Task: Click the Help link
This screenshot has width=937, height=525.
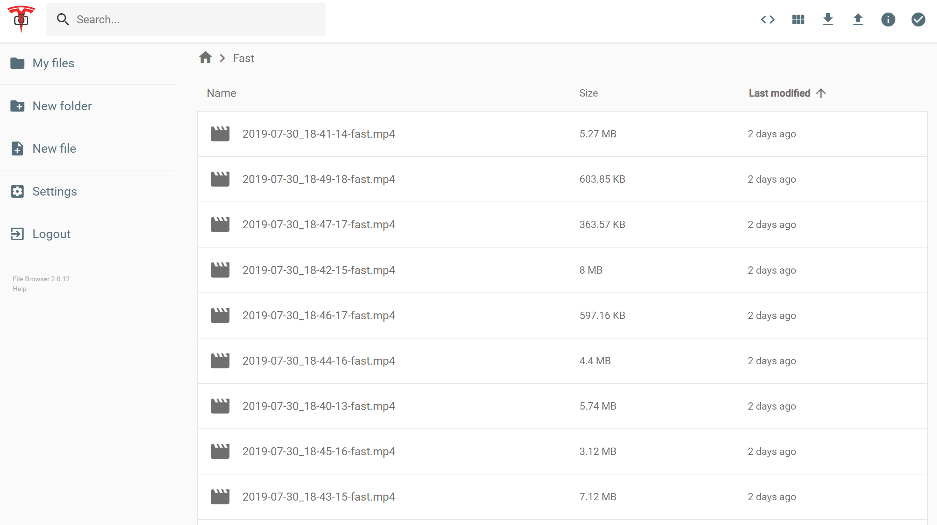Action: pos(20,289)
